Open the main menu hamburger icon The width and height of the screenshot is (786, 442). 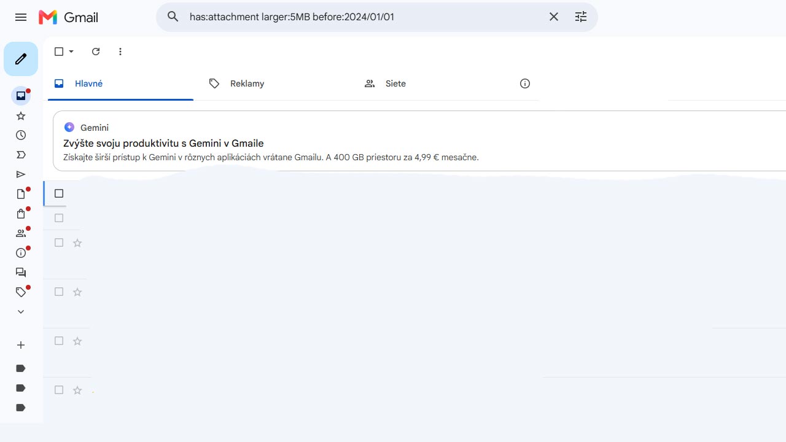[21, 17]
